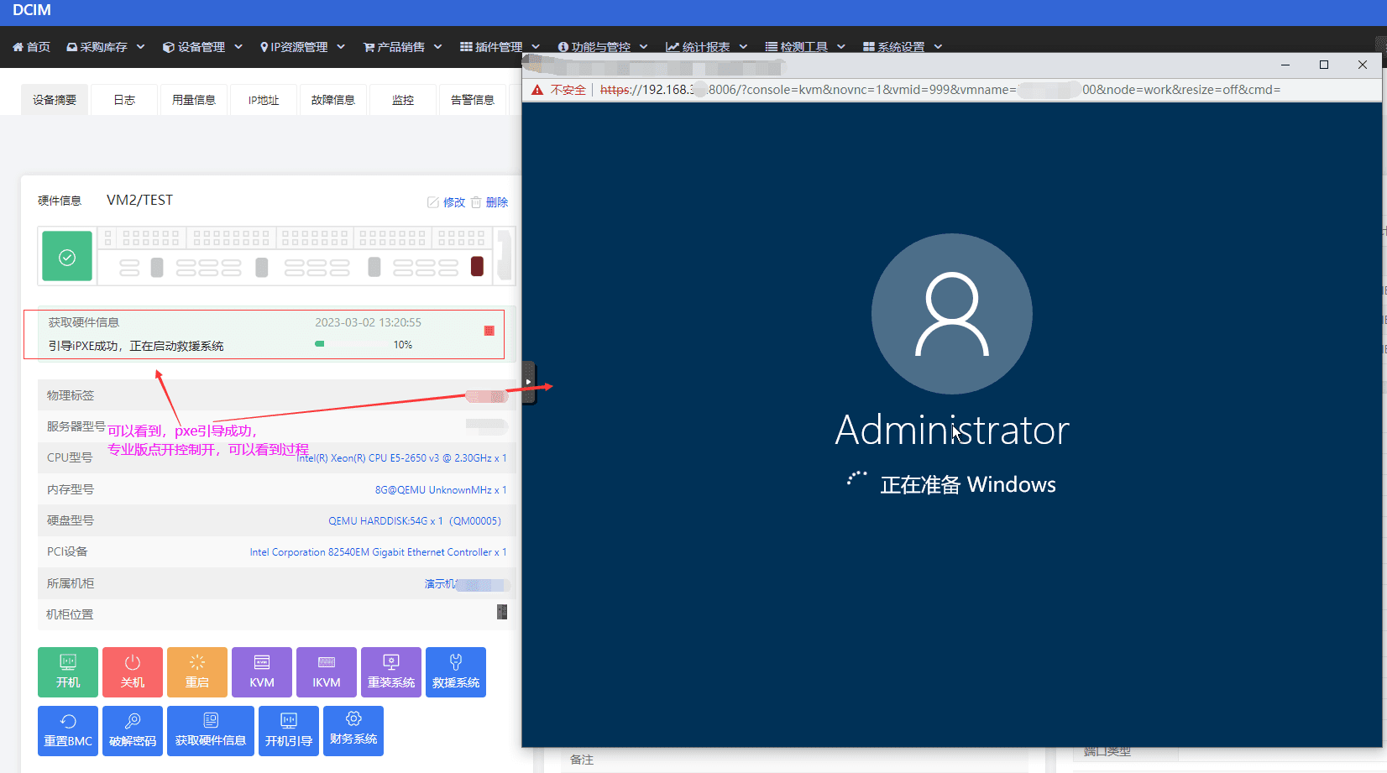The width and height of the screenshot is (1387, 773).
Task: Close the console popup window
Action: 1363,65
